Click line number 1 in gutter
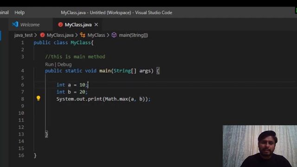297x167 pixels. [23, 43]
